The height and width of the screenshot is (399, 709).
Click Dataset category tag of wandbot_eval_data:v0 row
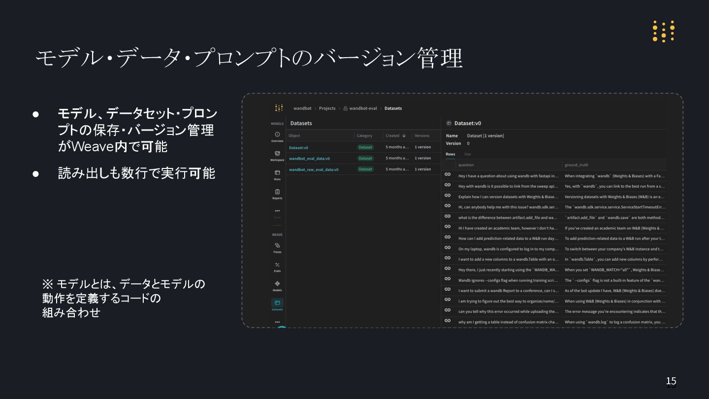(365, 158)
